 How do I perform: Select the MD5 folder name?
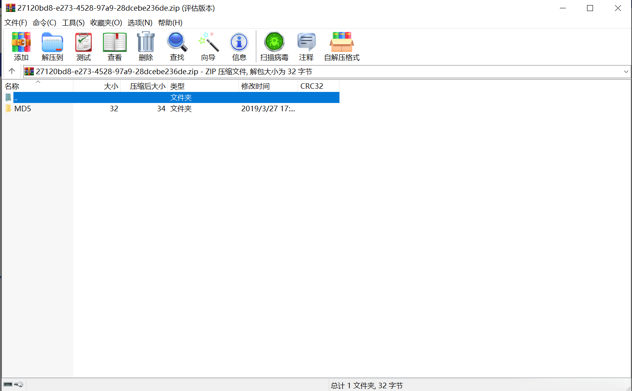point(22,109)
